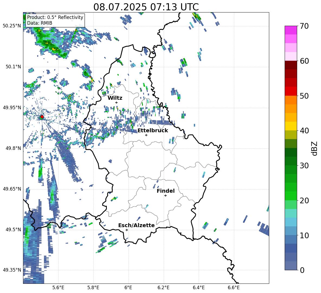321x293 pixels.
Task: Click the 0 label on colorbar
Action: [302, 270]
